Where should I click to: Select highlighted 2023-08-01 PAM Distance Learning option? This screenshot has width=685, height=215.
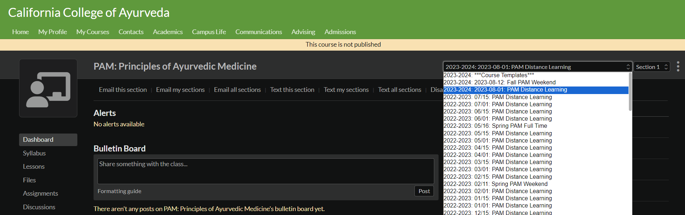[536, 90]
